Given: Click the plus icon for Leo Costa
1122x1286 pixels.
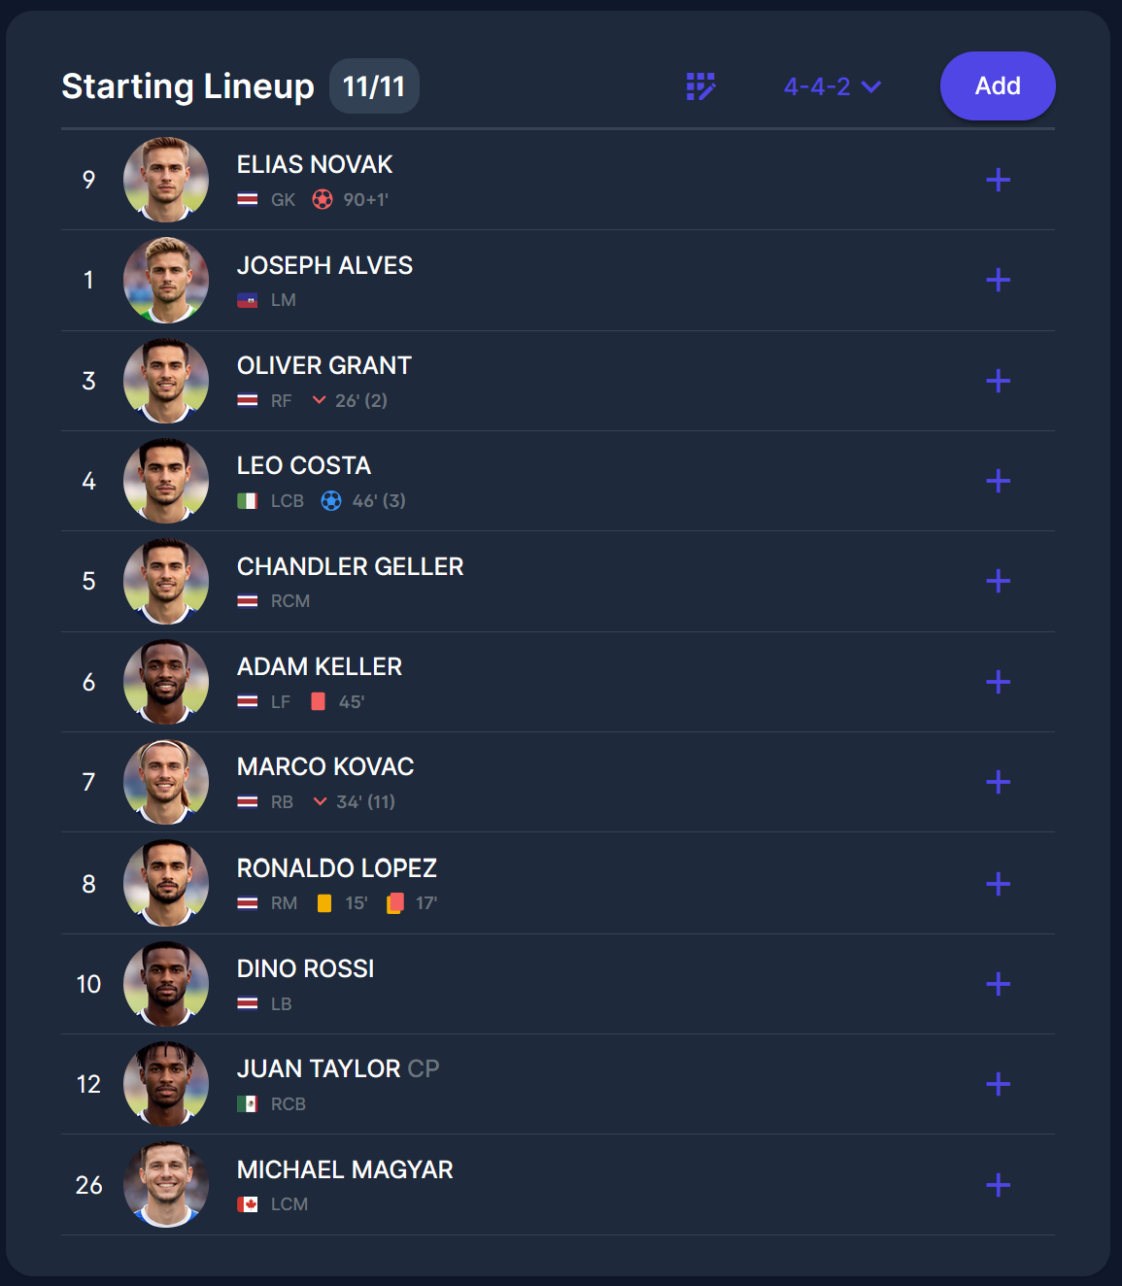Looking at the screenshot, I should click(998, 481).
